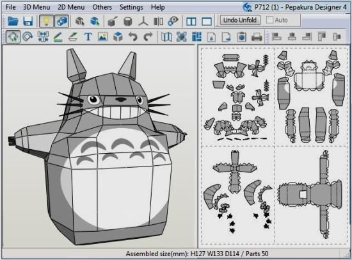Open the 3D Menu

[x=36, y=7]
